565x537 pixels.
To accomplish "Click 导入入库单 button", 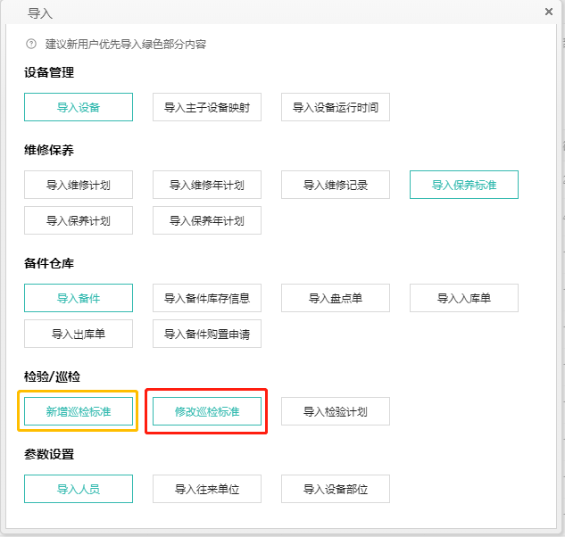I will tap(464, 298).
